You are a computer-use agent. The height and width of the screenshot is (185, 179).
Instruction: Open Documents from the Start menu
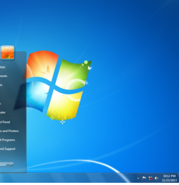click(x=4, y=76)
